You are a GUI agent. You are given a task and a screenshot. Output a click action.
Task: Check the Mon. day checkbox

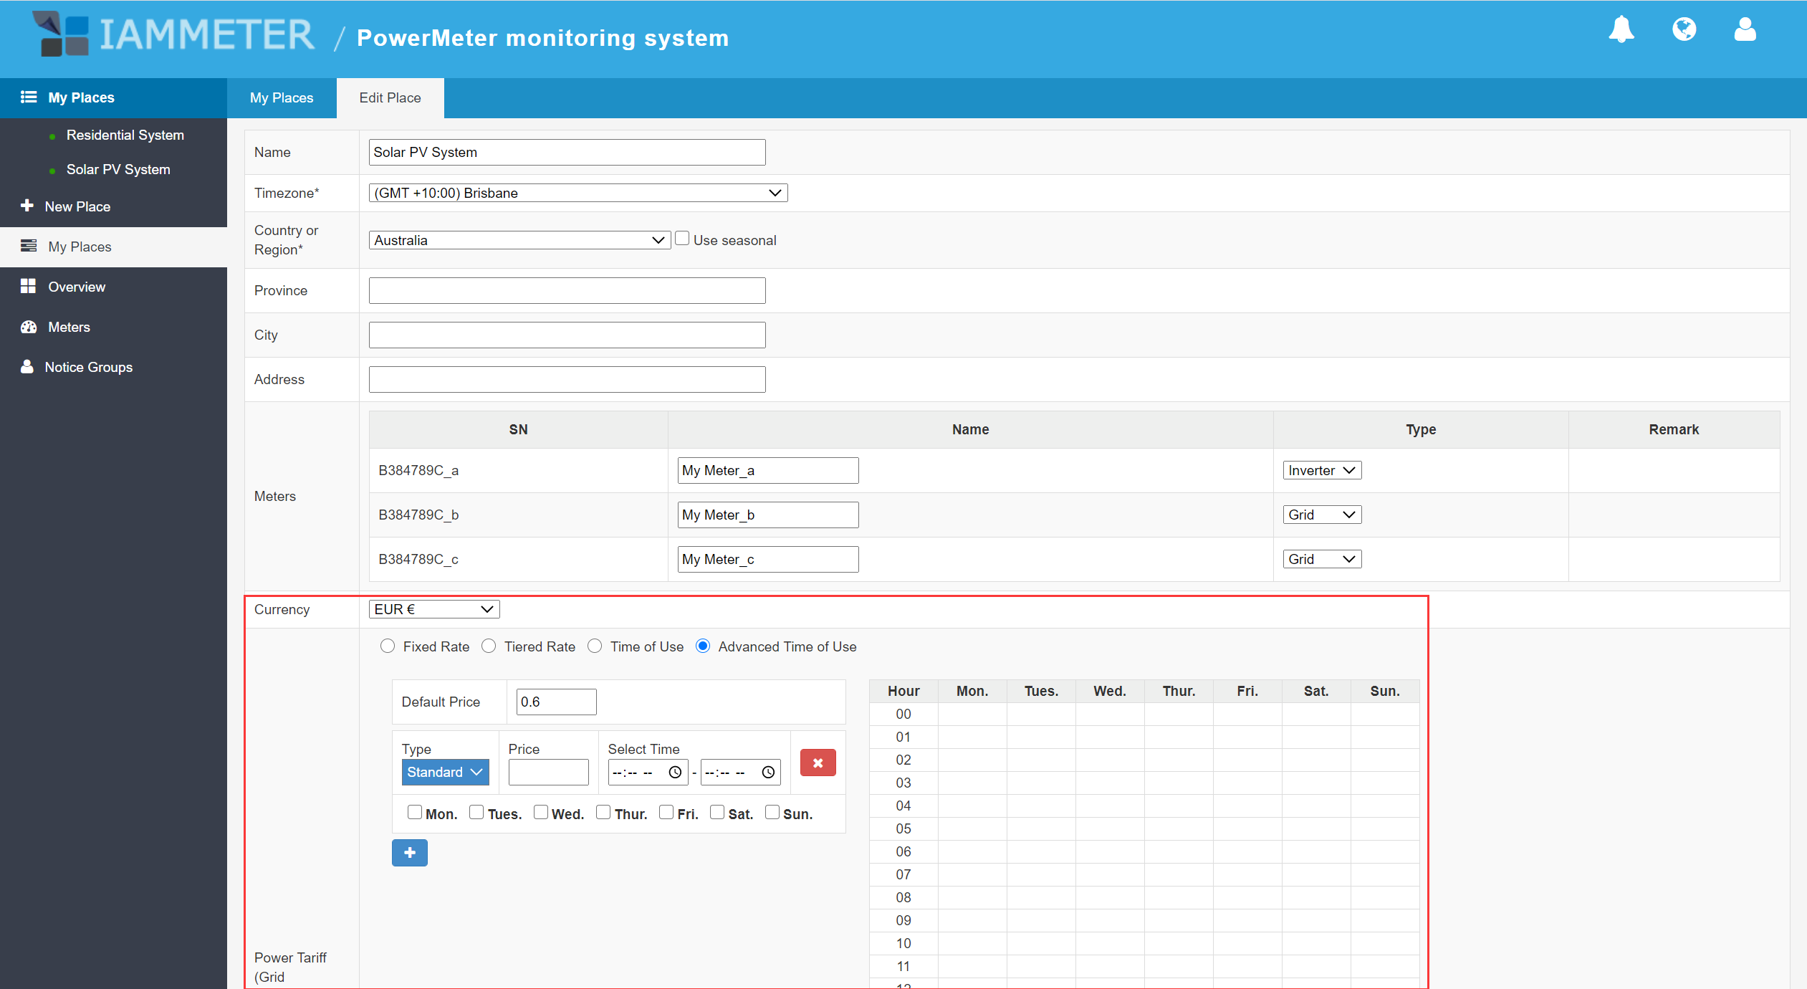click(415, 812)
